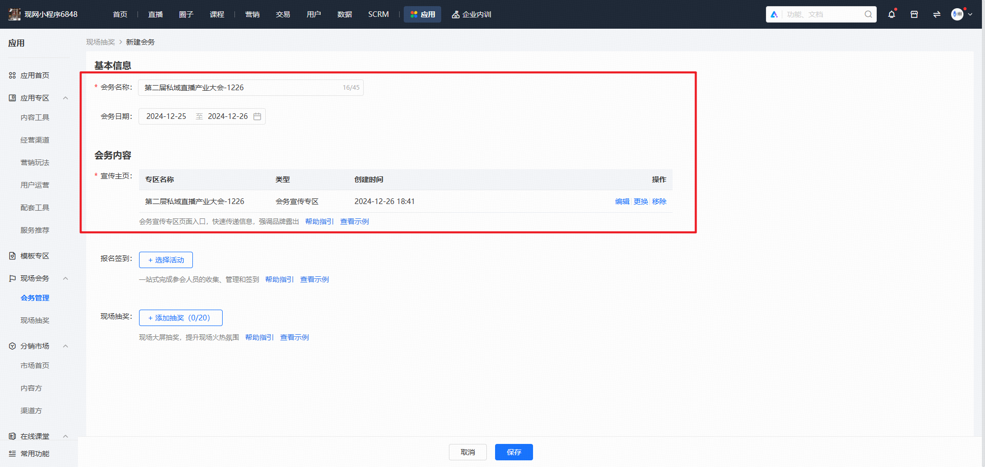Open the 数据 top menu
The width and height of the screenshot is (985, 467).
point(345,14)
